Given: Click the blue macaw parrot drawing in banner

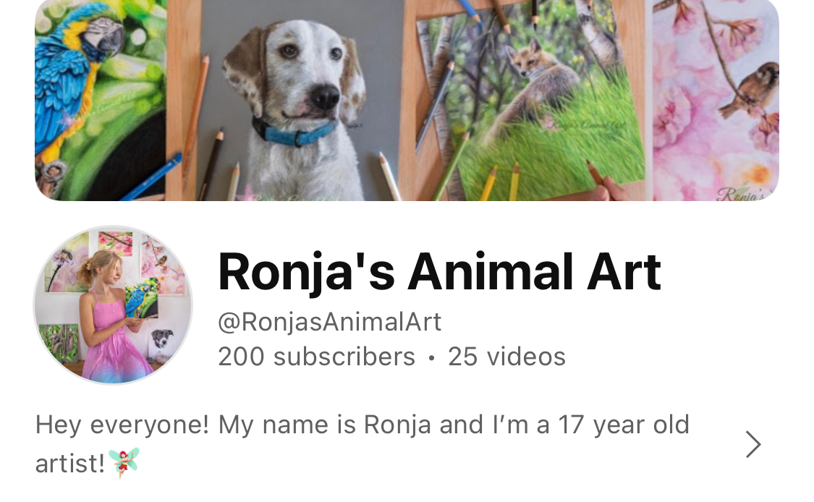Looking at the screenshot, I should click(100, 100).
